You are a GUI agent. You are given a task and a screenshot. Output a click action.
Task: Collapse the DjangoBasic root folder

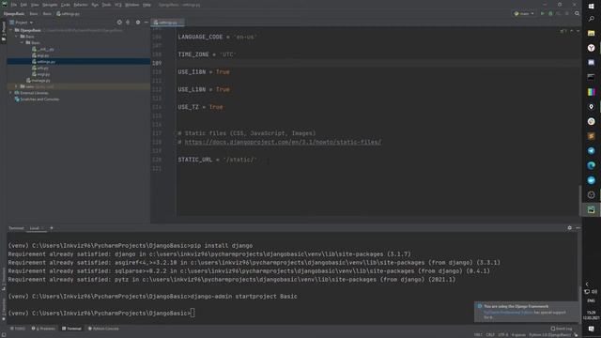click(x=10, y=30)
